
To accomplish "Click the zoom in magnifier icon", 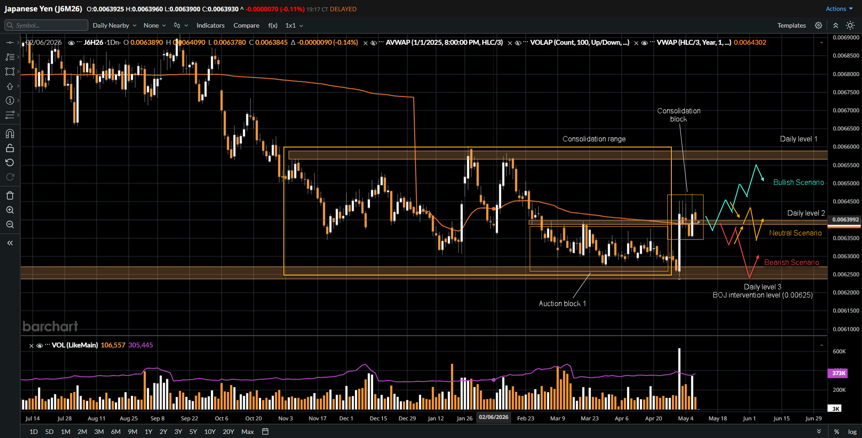I will [10, 210].
